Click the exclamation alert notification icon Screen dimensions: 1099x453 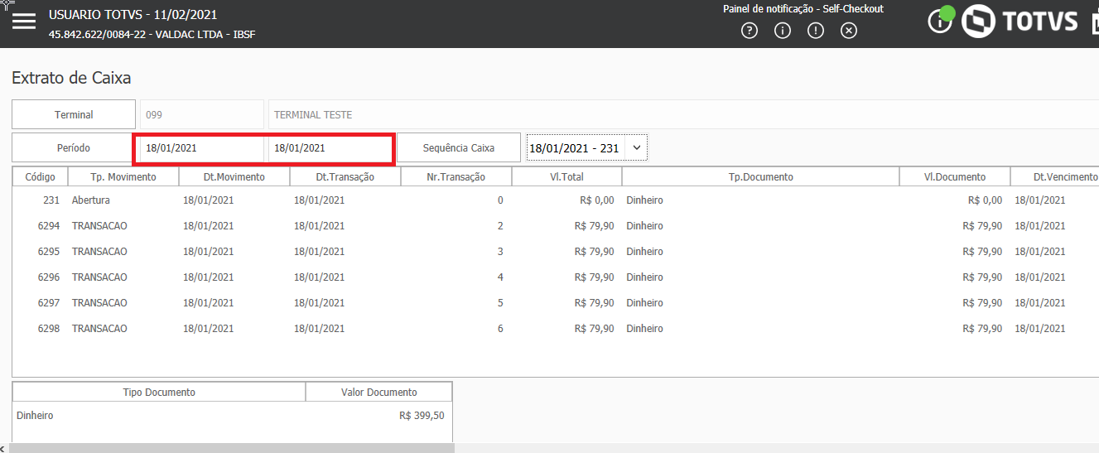[816, 31]
